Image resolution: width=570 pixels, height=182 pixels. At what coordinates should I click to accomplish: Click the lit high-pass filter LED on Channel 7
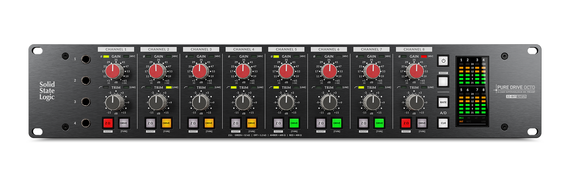pos(361,87)
